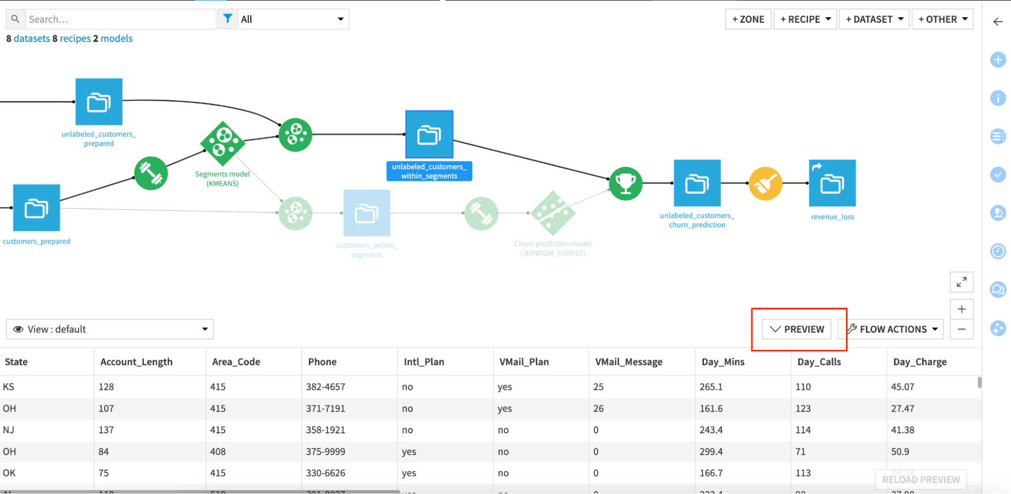This screenshot has height=494, width=1011.
Task: Select the yellow prepare recipe broom icon
Action: [765, 184]
